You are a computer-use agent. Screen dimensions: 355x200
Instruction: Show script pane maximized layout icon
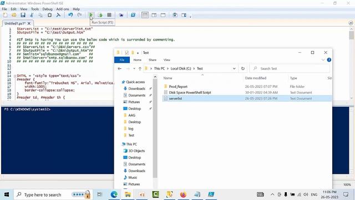click(x=163, y=15)
